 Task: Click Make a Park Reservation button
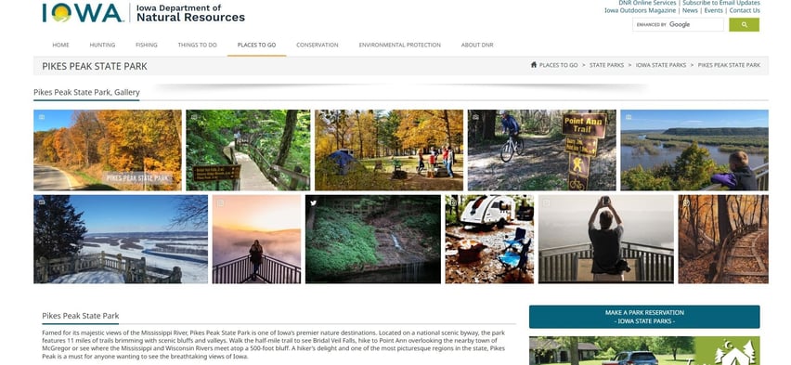coord(644,317)
